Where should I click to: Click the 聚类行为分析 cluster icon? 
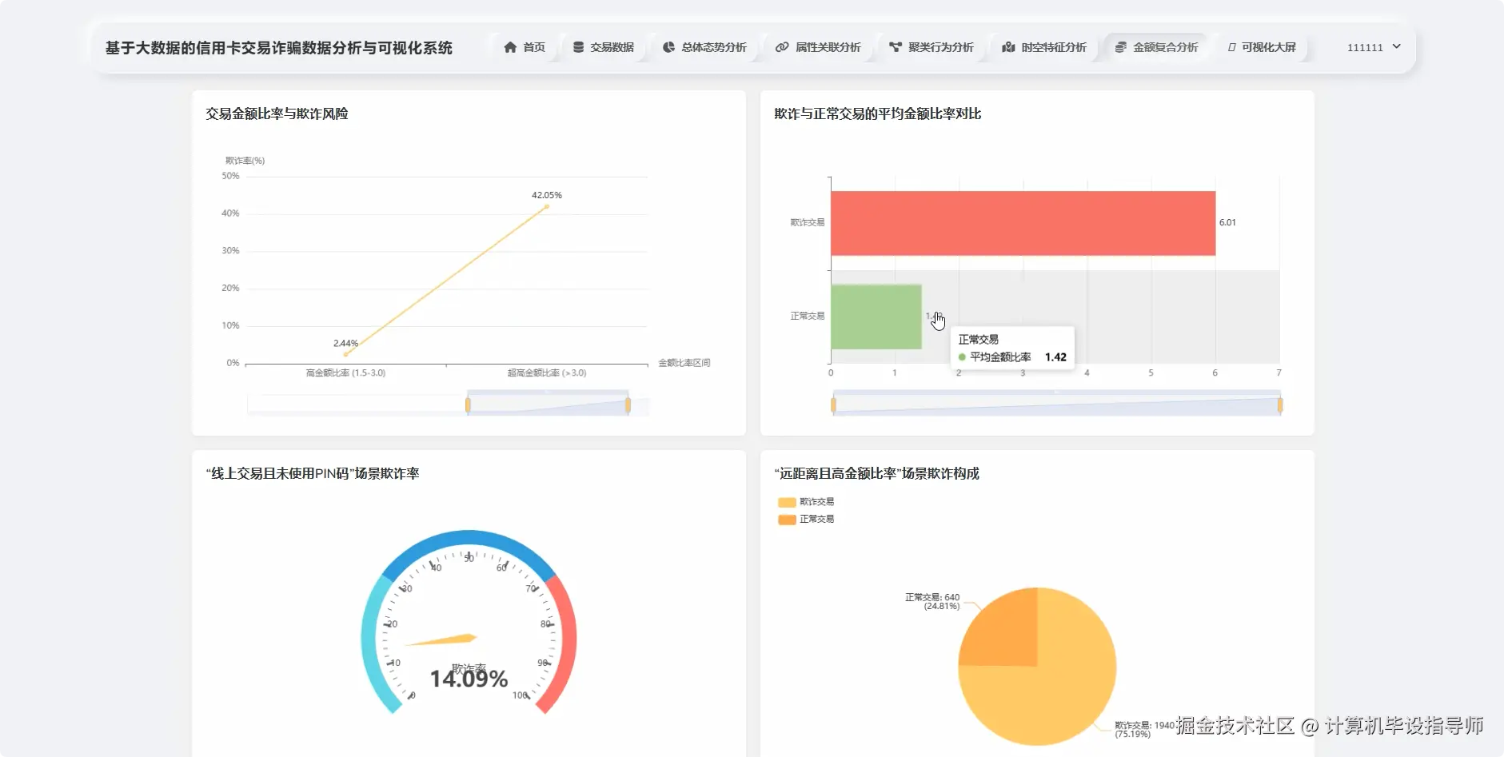click(x=896, y=46)
